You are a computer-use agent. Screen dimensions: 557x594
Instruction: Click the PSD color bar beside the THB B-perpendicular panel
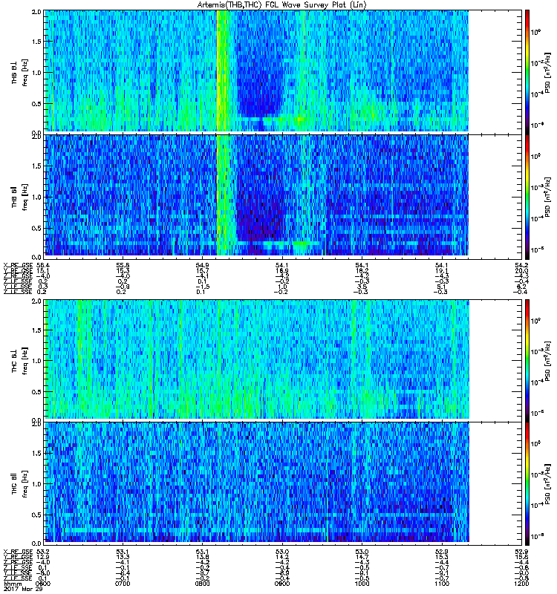(527, 72)
